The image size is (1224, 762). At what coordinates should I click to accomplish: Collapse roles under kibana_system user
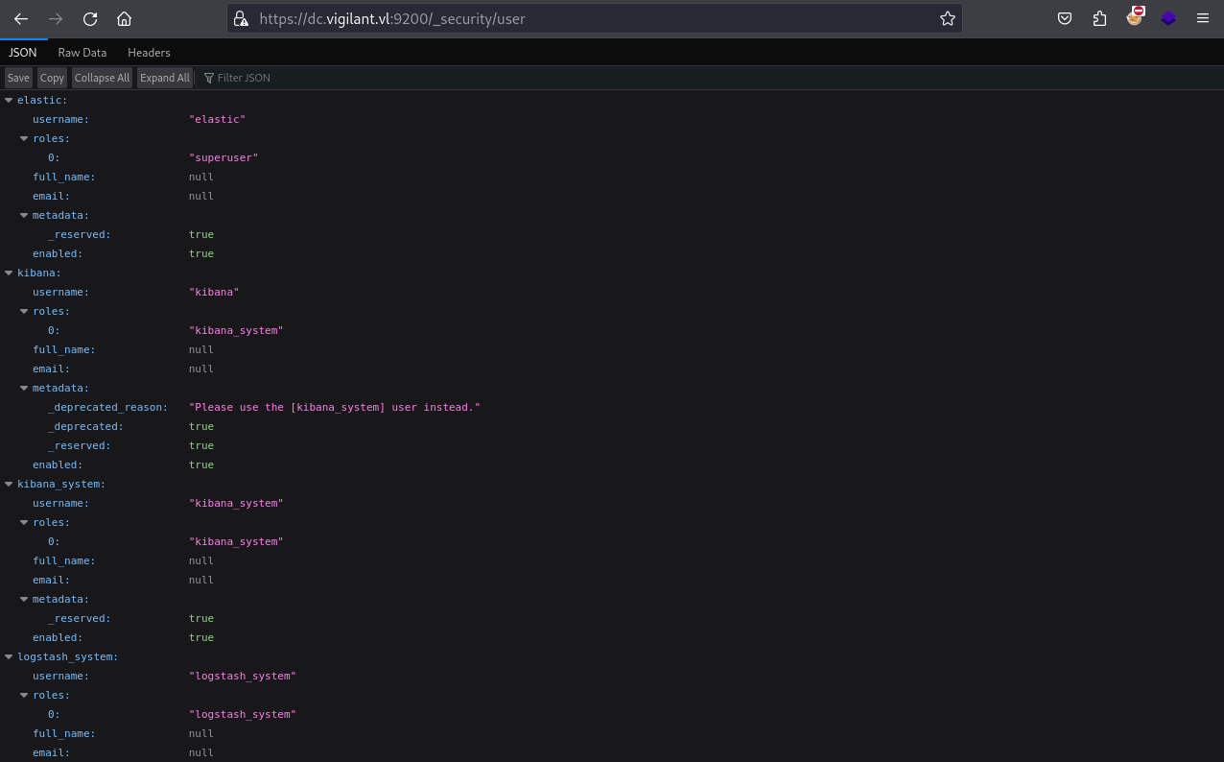(x=24, y=522)
